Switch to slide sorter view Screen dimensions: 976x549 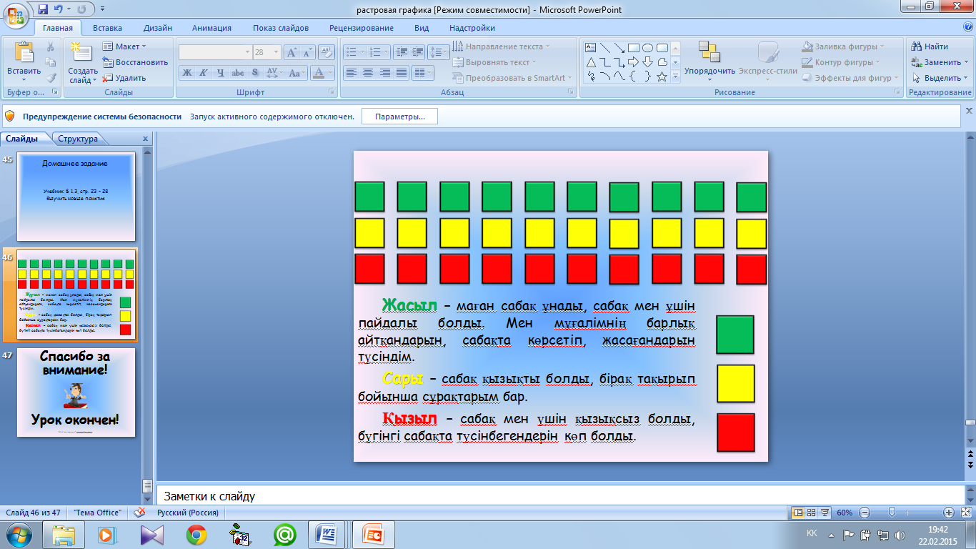(x=812, y=513)
